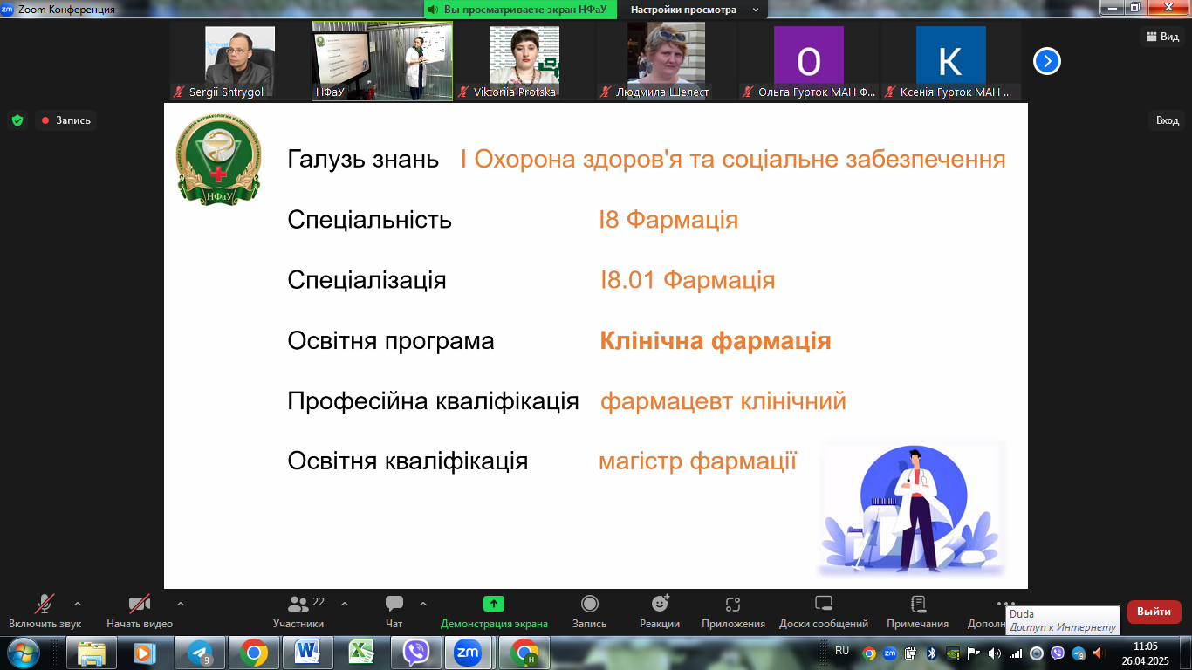The image size is (1192, 670).
Task: Open Microsoft Excel from taskbar
Action: 362,653
